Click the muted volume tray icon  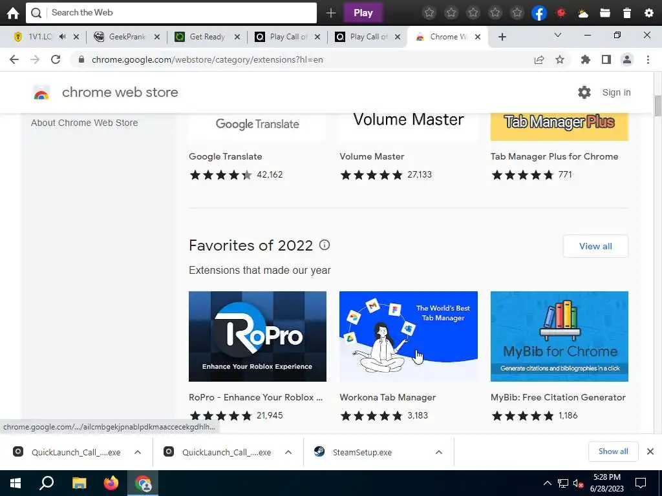tap(578, 483)
